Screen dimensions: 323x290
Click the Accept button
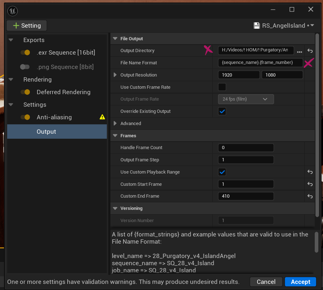click(300, 282)
